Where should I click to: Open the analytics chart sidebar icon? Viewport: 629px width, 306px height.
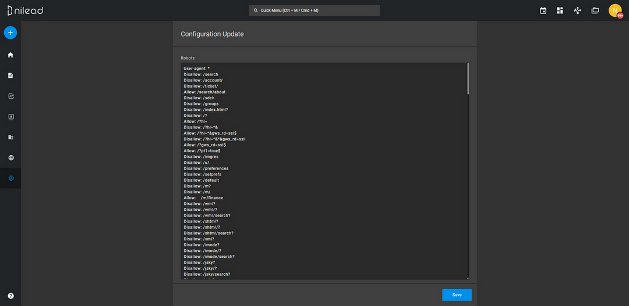11,96
